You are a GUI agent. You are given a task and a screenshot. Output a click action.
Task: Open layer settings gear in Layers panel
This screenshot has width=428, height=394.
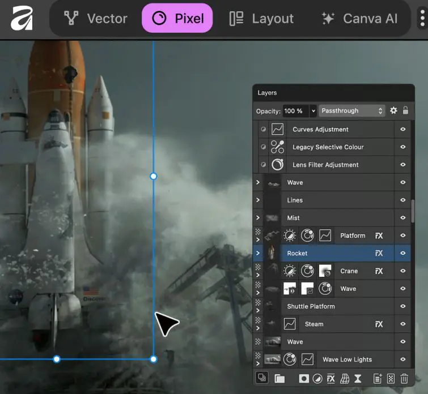tap(393, 111)
